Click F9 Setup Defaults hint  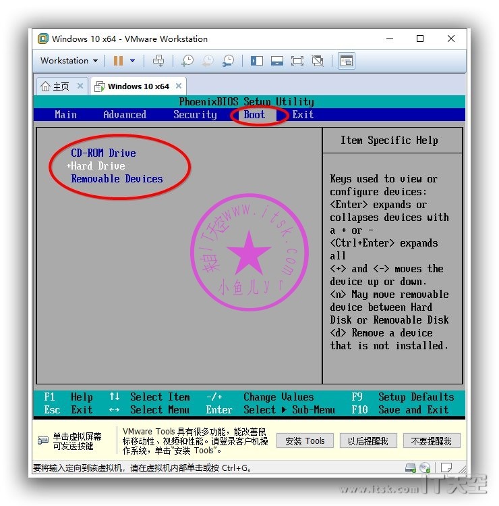click(x=403, y=397)
